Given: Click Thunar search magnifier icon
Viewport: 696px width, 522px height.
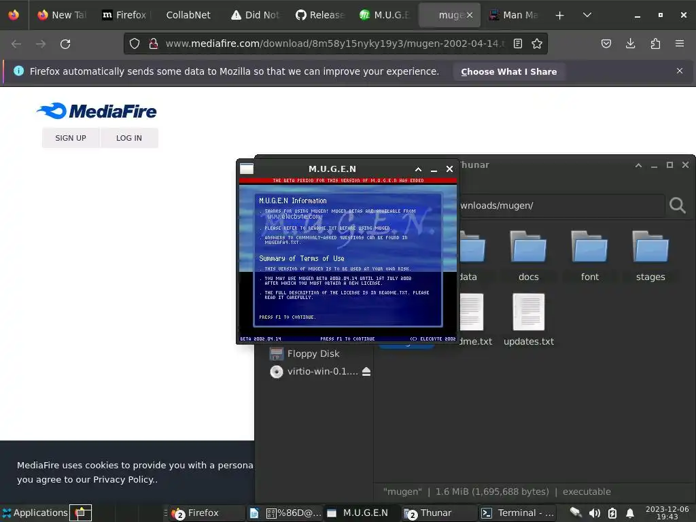Looking at the screenshot, I should click(678, 205).
